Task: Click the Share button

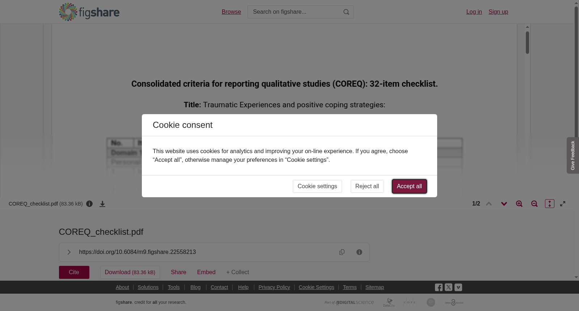Action: click(x=178, y=272)
